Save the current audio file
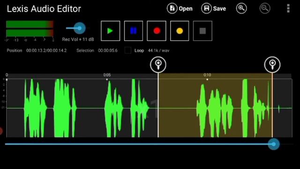This screenshot has height=169, width=300. [x=214, y=8]
